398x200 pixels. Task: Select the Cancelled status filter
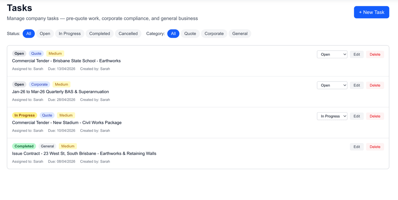[128, 33]
